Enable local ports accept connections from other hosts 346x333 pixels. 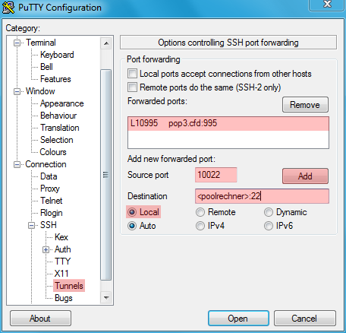(x=132, y=74)
